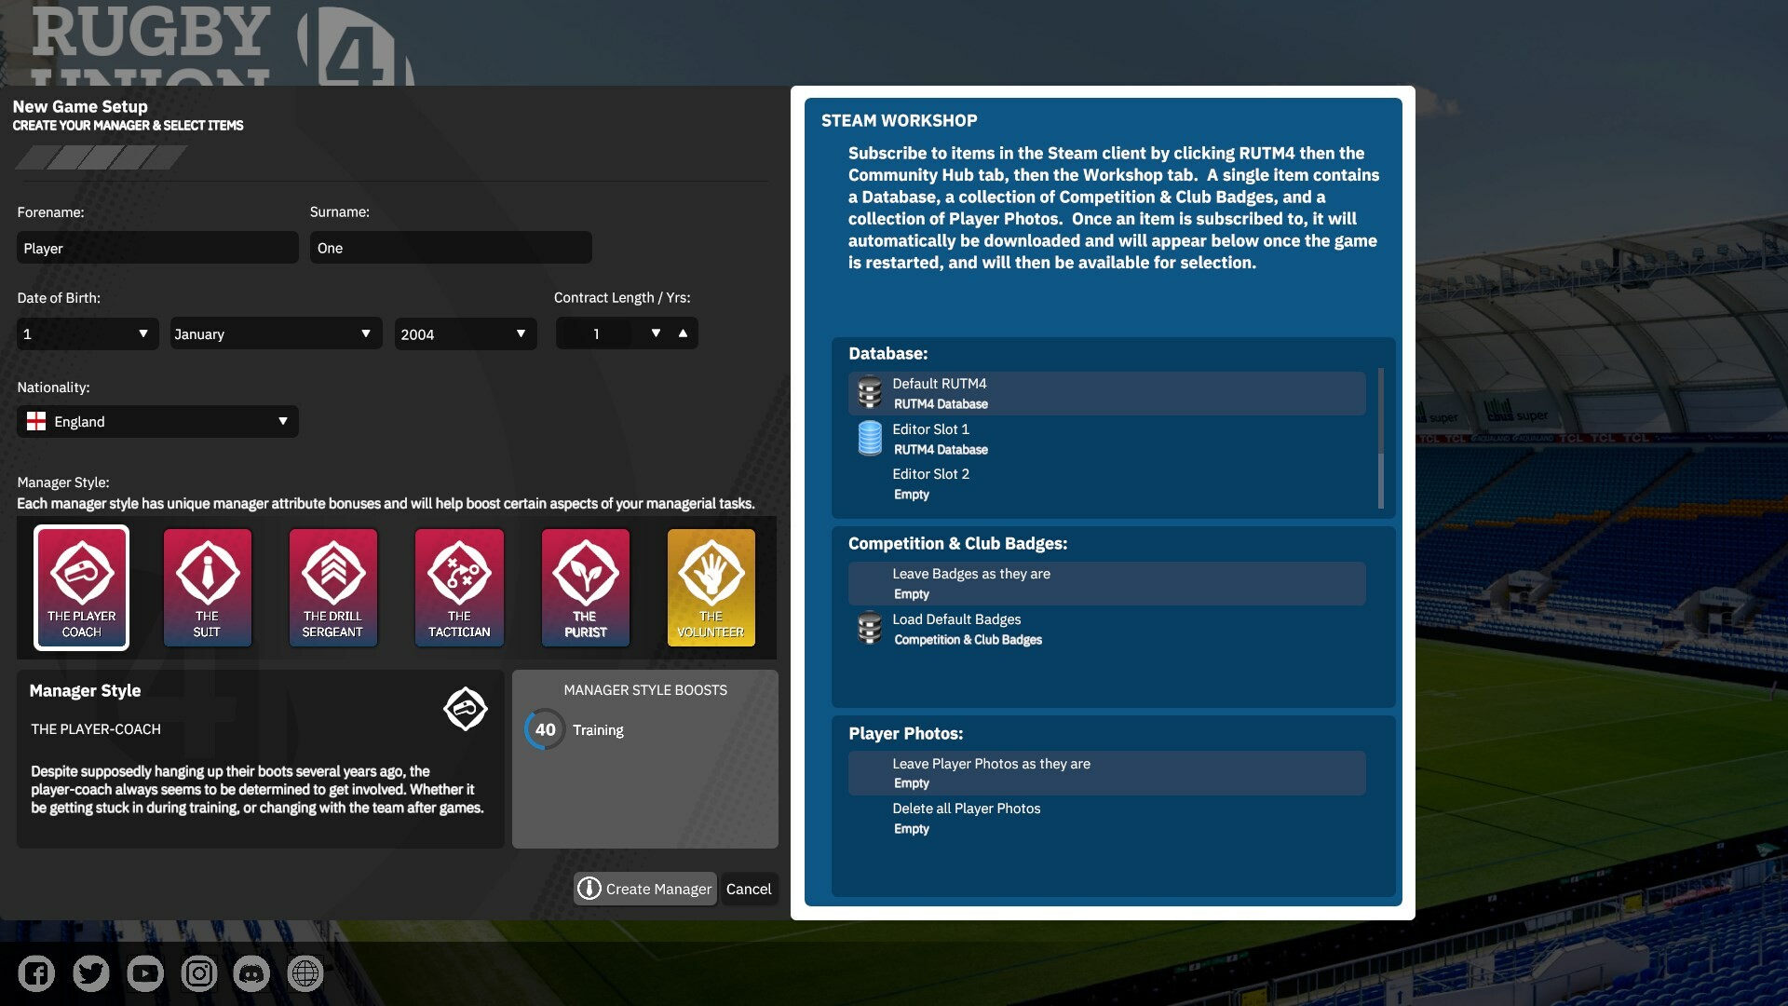Choose The Suit manager style
Screen dimensions: 1788x1006
tap(207, 587)
